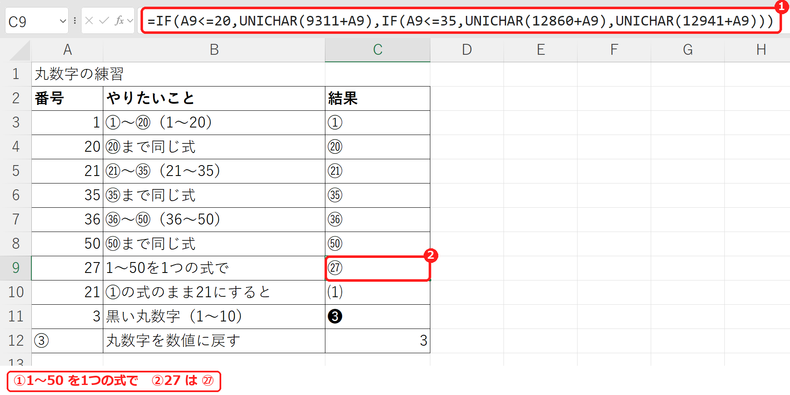Screen dimensions: 790x395
Task: Select row 12 header
Action: coord(16,341)
